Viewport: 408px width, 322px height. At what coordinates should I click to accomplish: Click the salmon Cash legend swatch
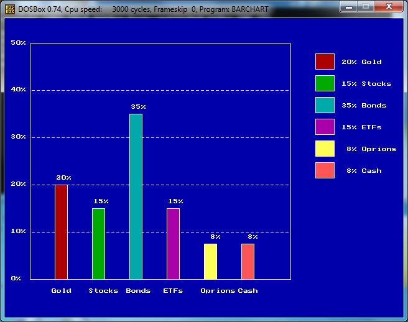325,170
